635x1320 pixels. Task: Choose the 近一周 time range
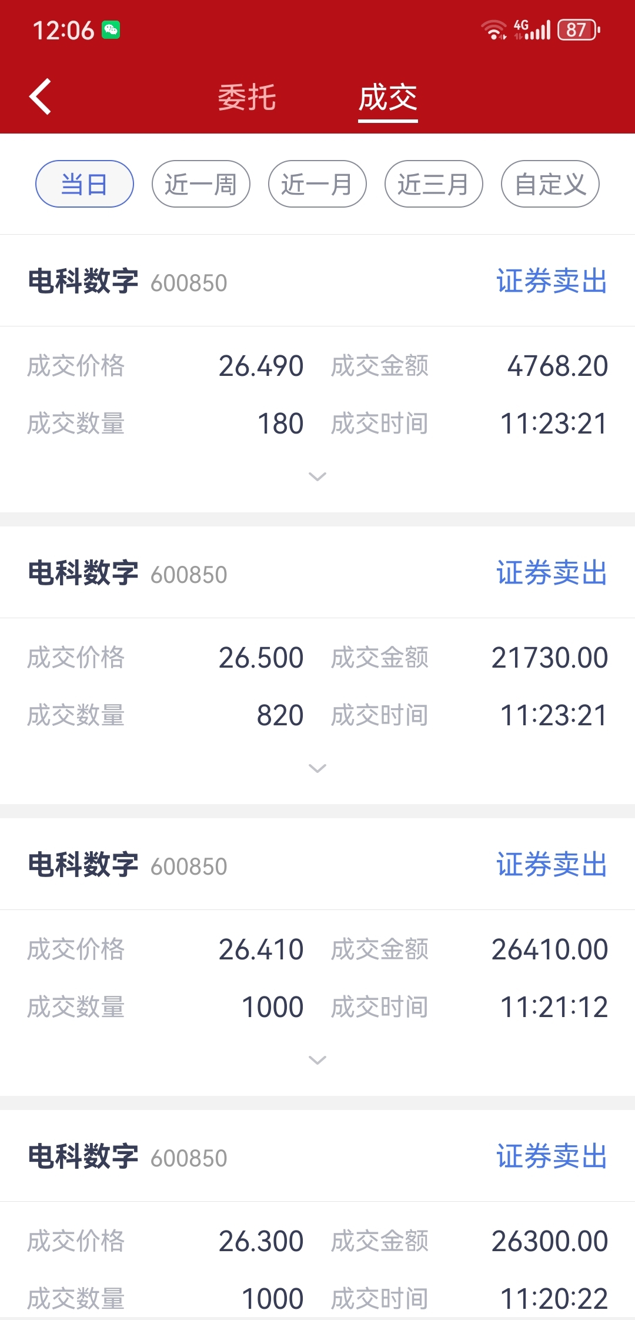tap(201, 184)
